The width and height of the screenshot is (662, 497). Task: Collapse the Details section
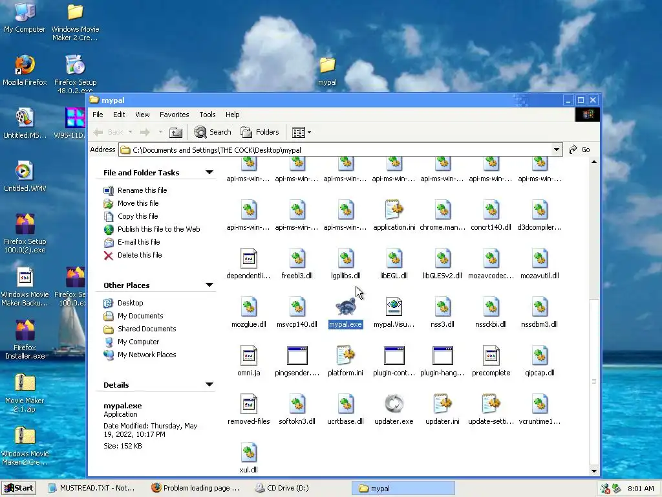pos(209,384)
